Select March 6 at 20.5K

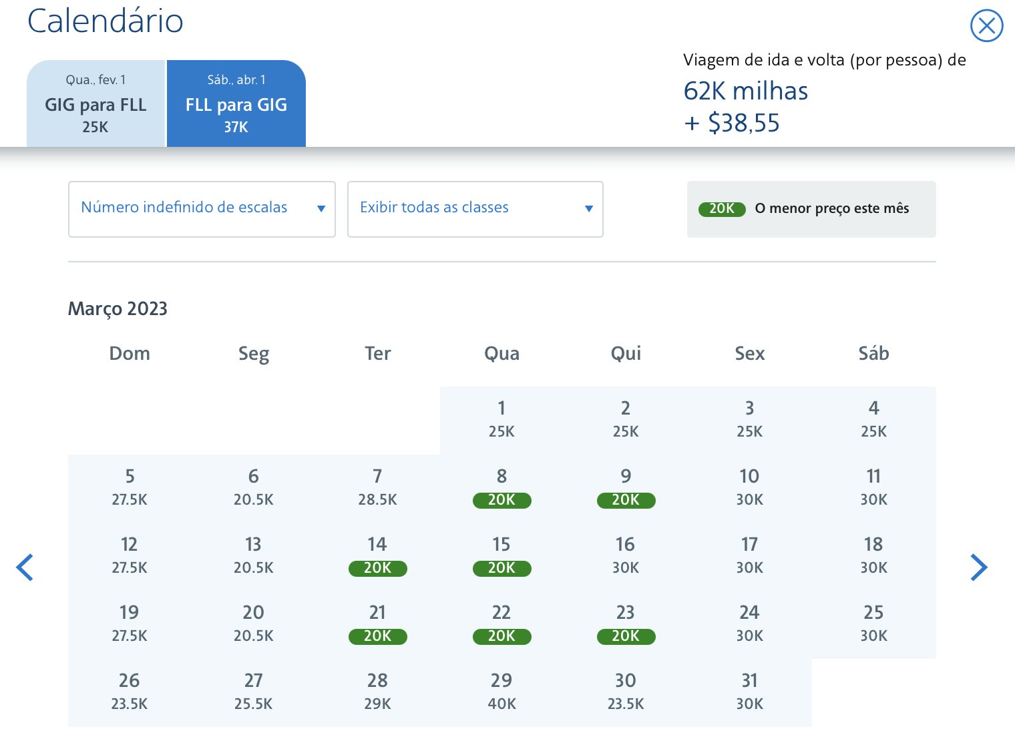[254, 489]
